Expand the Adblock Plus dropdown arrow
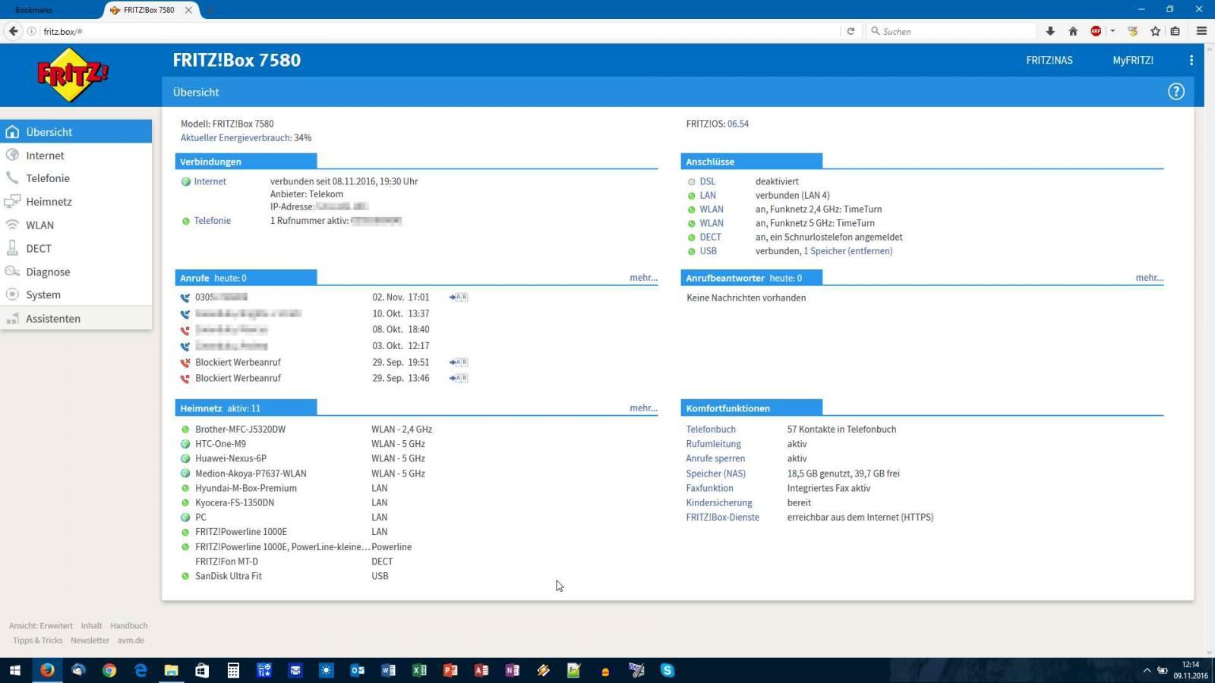The image size is (1215, 683). pos(1112,31)
